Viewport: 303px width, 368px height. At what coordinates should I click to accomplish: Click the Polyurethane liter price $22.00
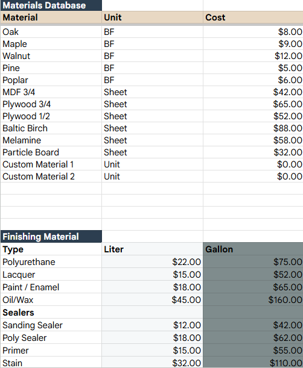(x=153, y=261)
